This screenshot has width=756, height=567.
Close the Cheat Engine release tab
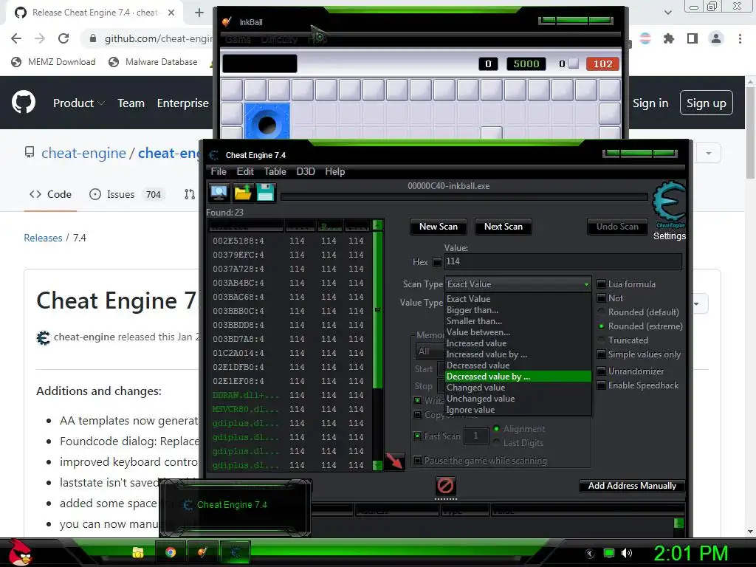click(x=171, y=13)
